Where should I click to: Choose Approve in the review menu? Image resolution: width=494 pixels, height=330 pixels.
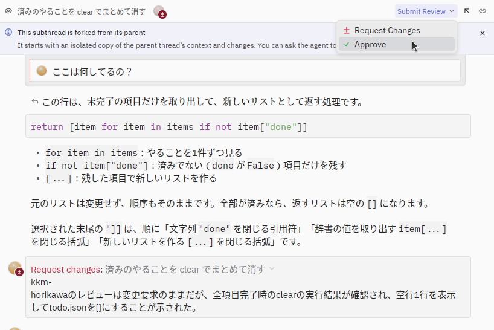397,44
